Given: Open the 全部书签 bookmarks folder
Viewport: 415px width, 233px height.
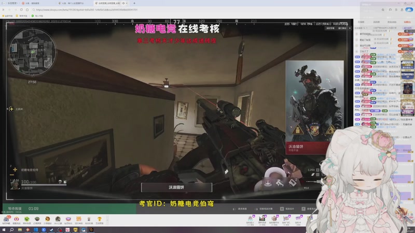Looking at the screenshot, I should click(7, 16).
